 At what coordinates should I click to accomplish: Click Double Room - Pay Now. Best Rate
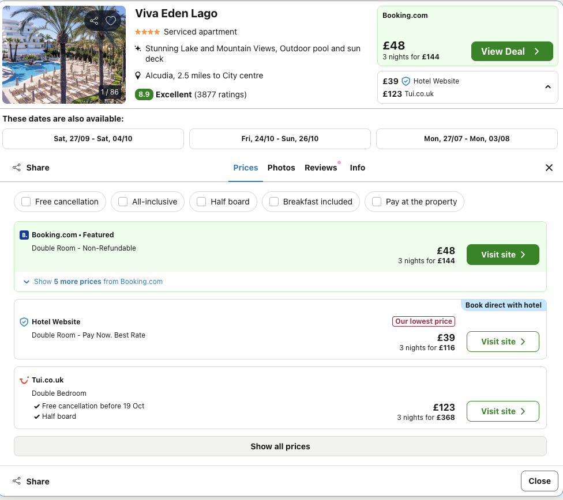click(x=88, y=335)
